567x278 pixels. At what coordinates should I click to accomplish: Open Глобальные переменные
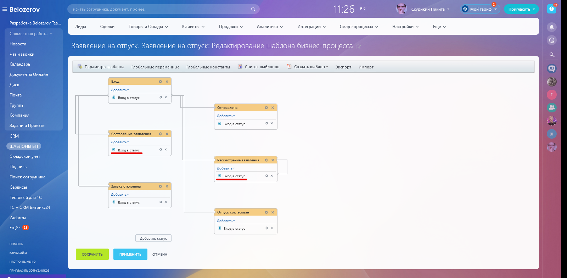click(x=155, y=67)
